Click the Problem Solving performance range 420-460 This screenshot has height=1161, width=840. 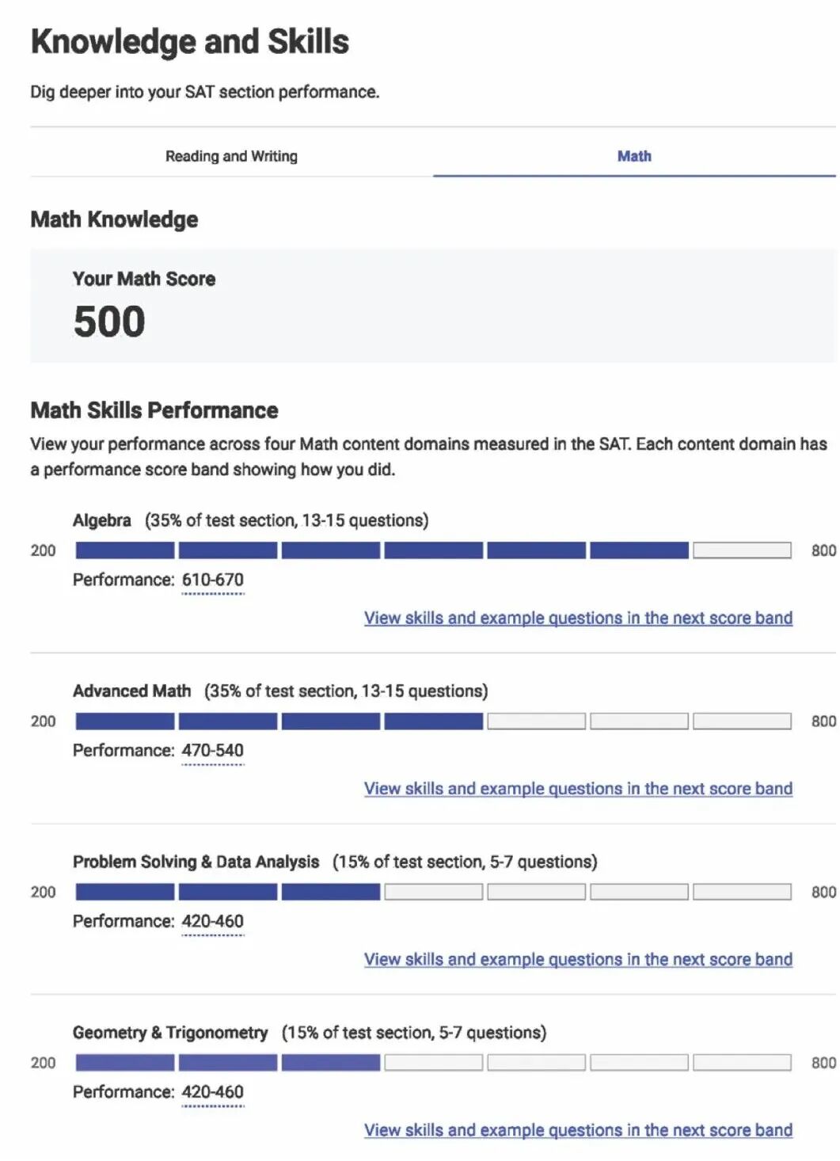click(x=213, y=921)
